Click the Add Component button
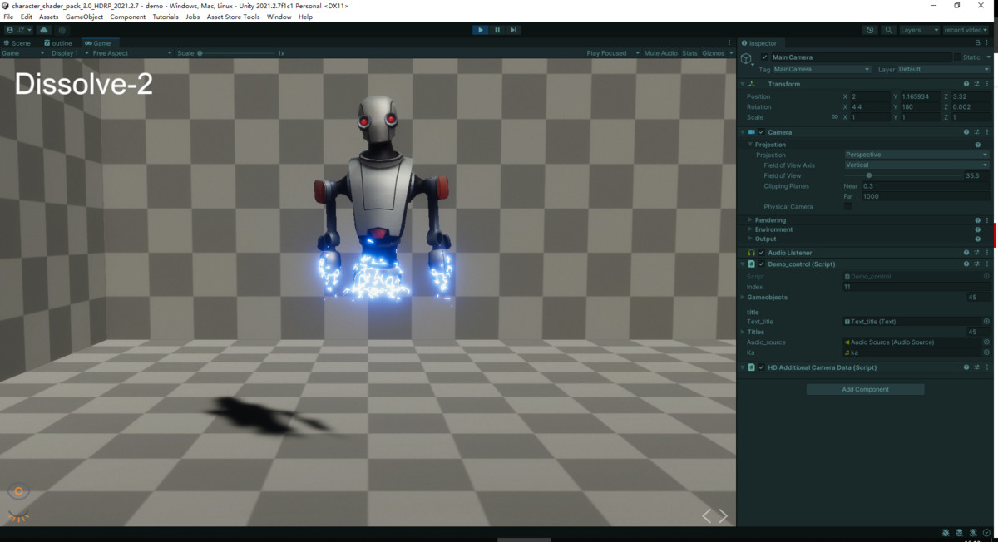 click(865, 388)
